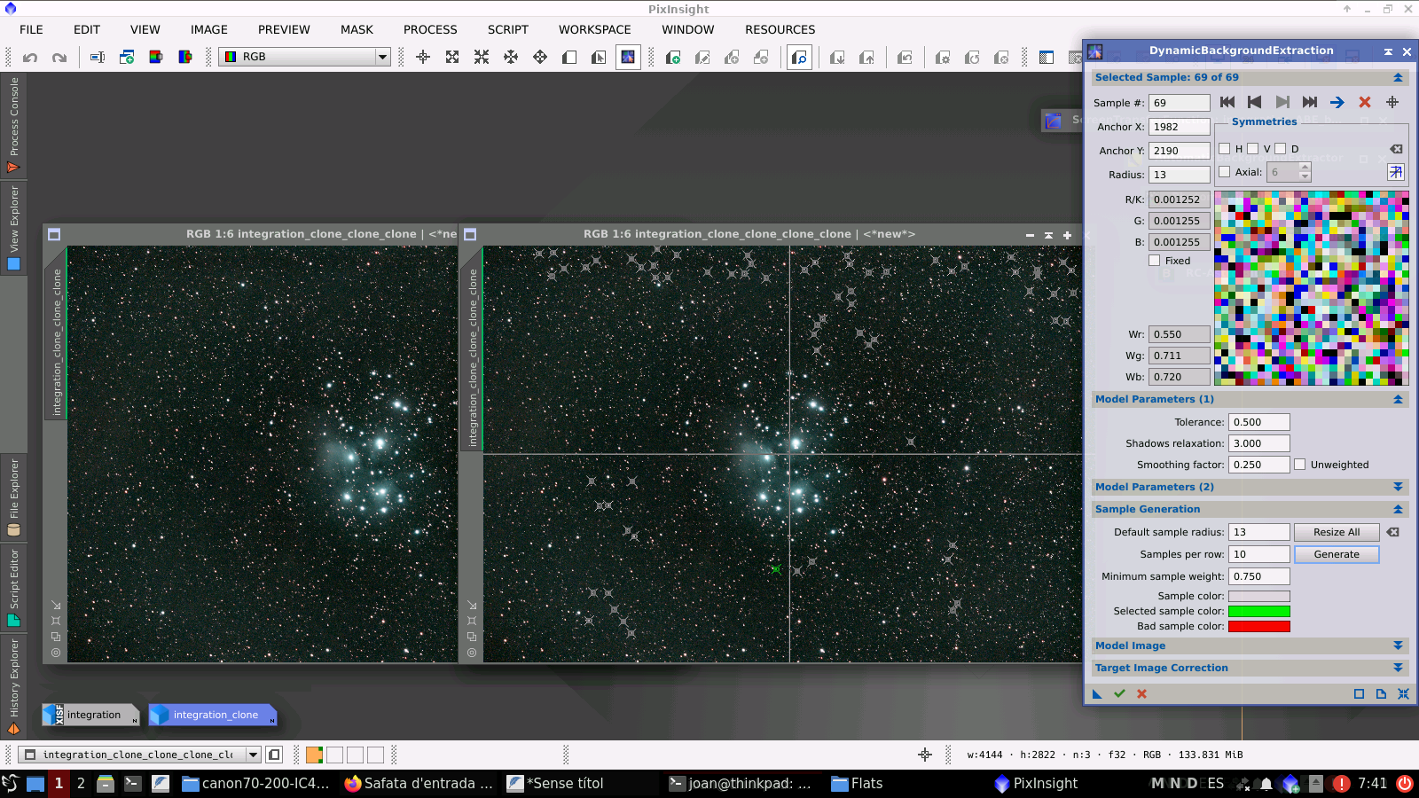Click the red X to cancel DBE process
This screenshot has width=1419, height=798.
coord(1141,694)
